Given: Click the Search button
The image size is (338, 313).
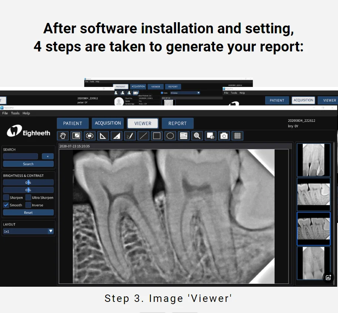Looking at the screenshot, I should click(x=28, y=164).
